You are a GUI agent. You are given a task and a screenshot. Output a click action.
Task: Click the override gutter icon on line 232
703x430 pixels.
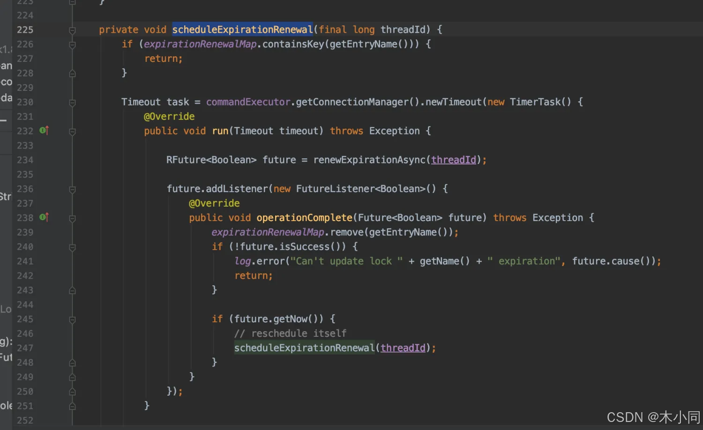click(x=44, y=131)
